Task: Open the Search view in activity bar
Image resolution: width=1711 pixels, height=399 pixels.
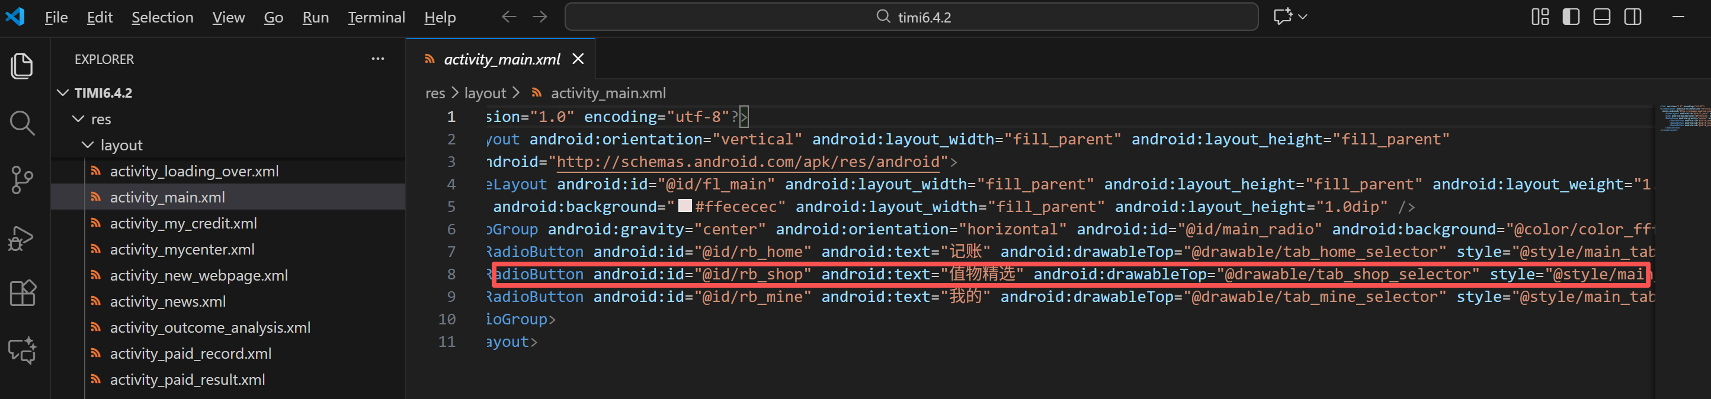Action: (22, 123)
